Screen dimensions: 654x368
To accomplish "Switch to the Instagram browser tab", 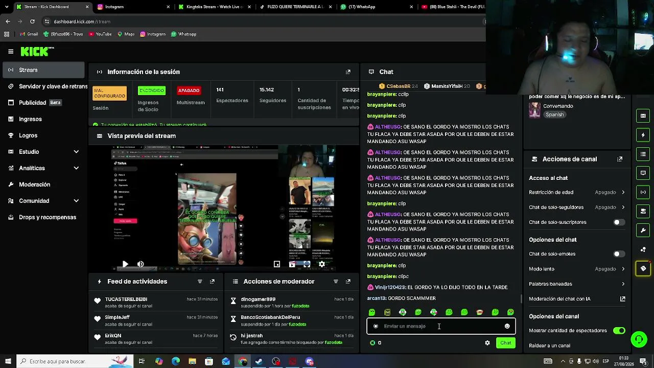I will click(x=134, y=7).
